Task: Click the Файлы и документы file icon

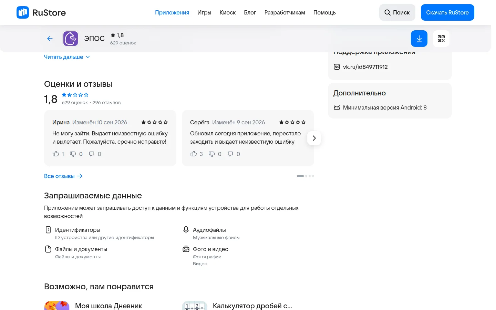Action: point(48,249)
